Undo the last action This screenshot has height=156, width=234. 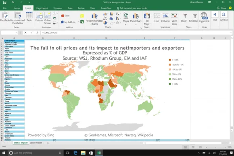(x=13, y=2)
